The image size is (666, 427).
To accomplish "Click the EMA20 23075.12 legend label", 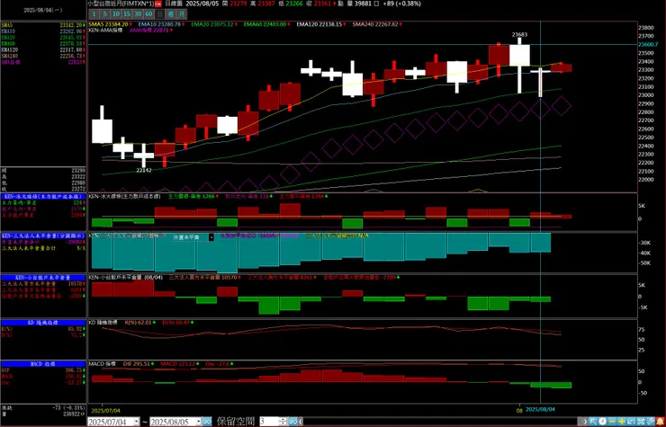I will (x=211, y=24).
